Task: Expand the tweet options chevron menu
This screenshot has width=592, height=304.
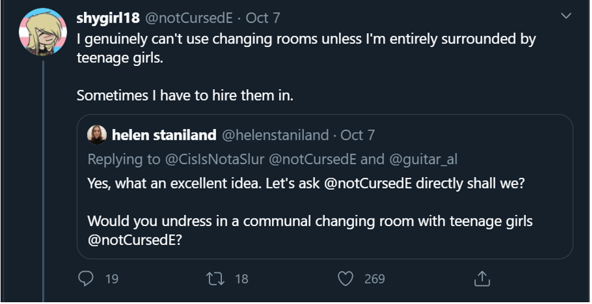Action: click(566, 16)
